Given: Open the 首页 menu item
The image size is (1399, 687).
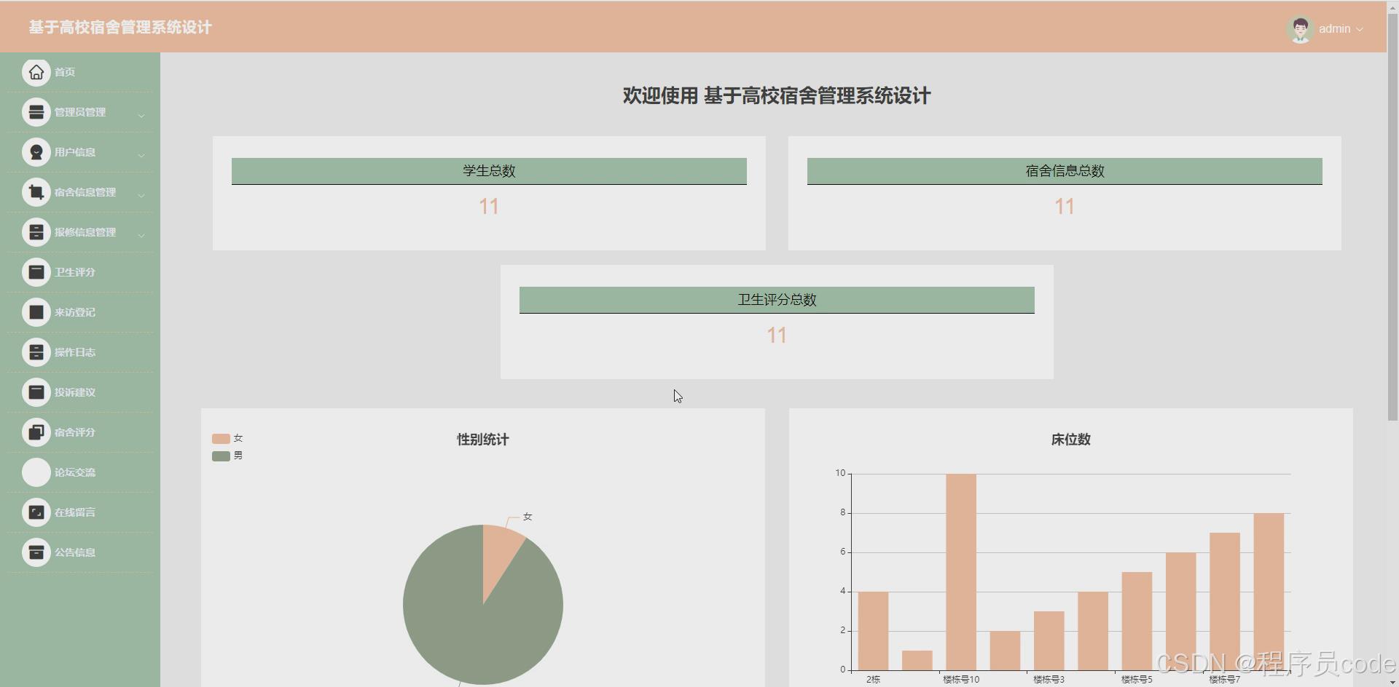Looking at the screenshot, I should pos(80,72).
